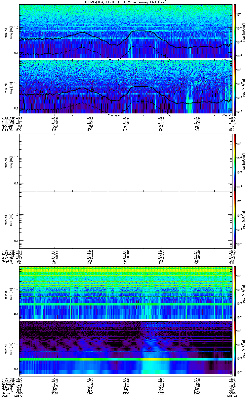The image size is (248, 398).
Task: Click the THD BII PSD color bar
Action: point(235,220)
